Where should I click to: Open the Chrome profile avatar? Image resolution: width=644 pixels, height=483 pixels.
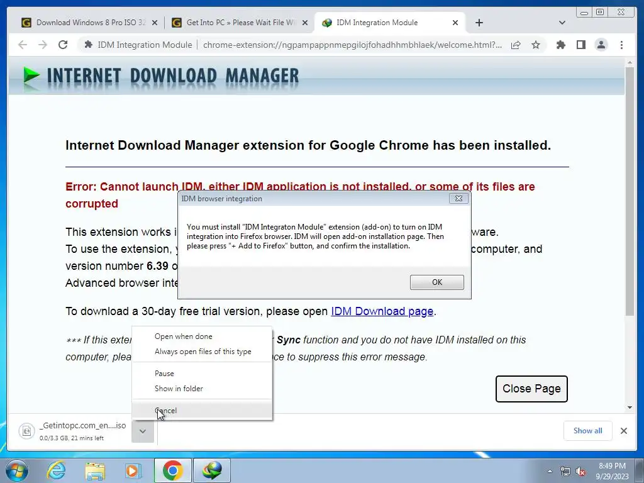click(601, 45)
